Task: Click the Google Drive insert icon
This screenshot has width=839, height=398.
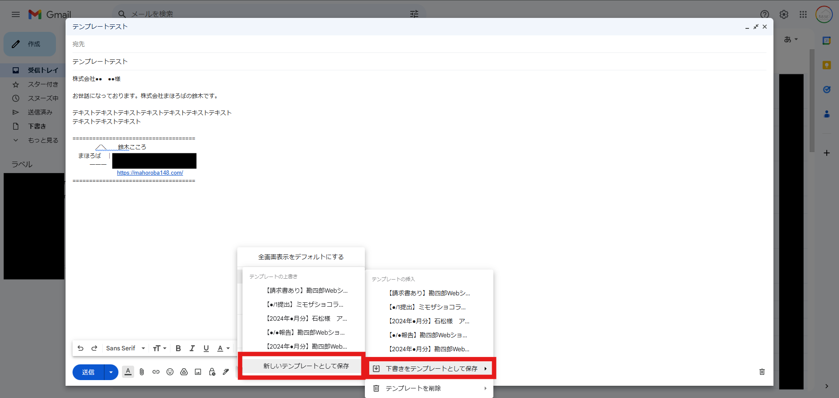Action: tap(184, 372)
